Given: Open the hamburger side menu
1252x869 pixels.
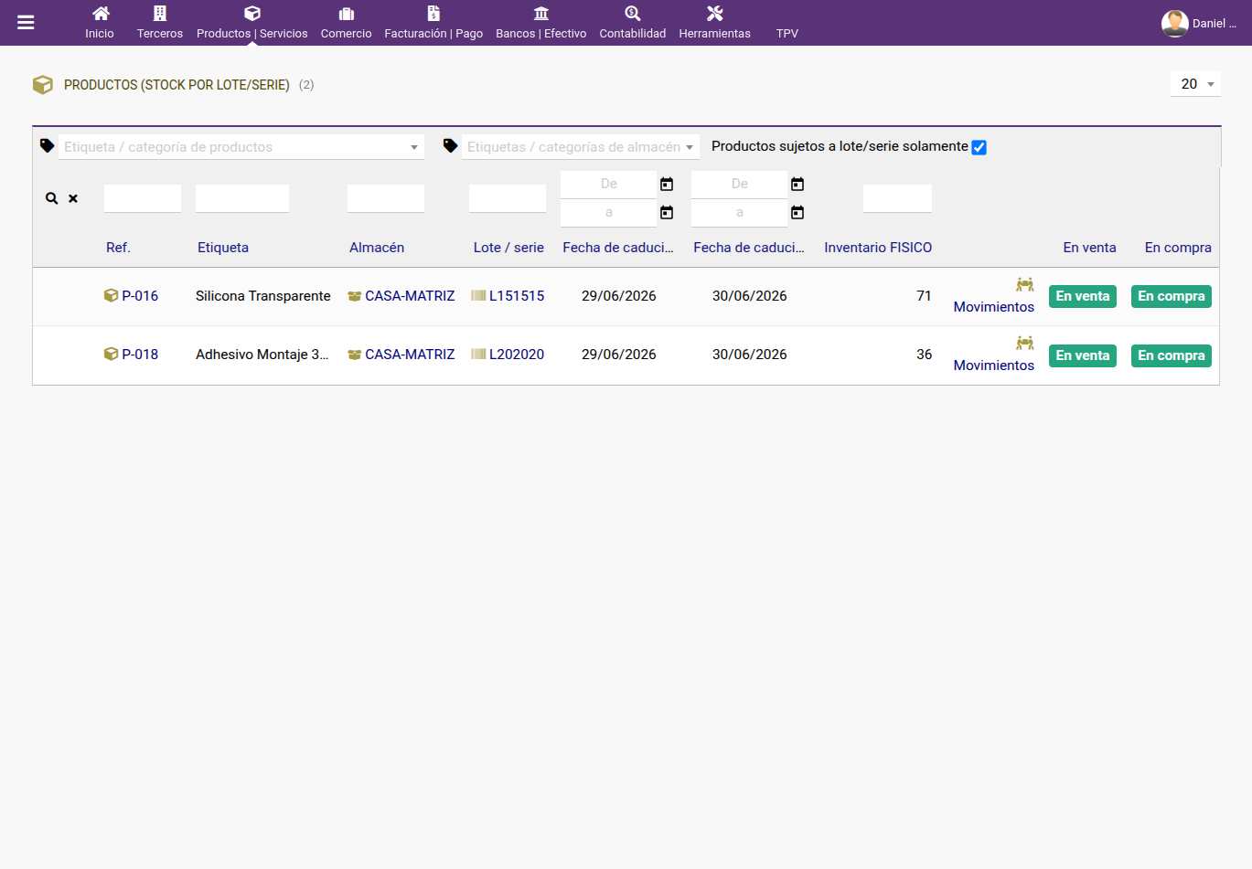Looking at the screenshot, I should (x=26, y=23).
